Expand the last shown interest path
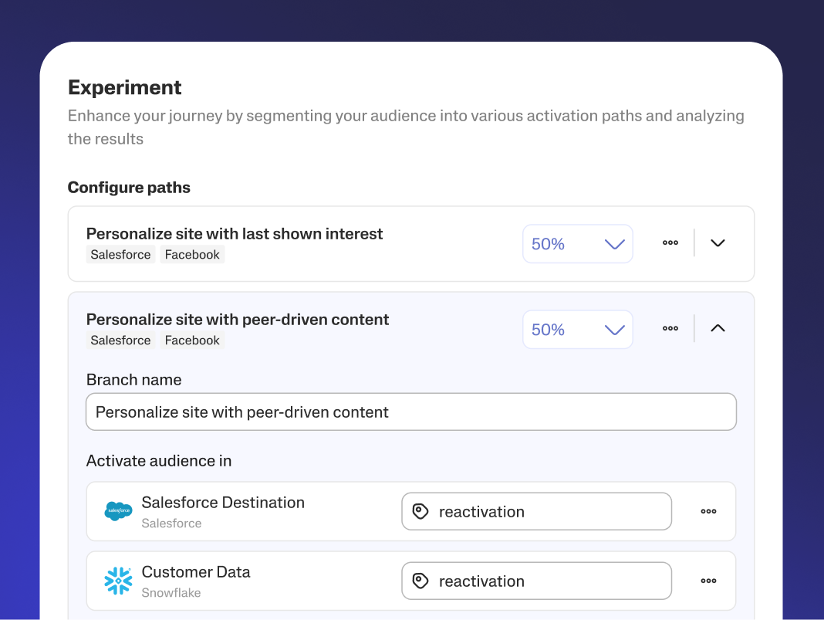Image resolution: width=824 pixels, height=620 pixels. tap(718, 243)
